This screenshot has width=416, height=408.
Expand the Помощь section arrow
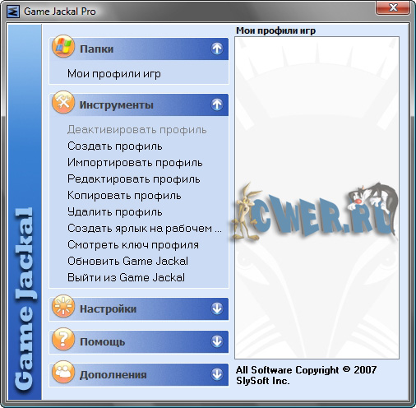click(x=217, y=341)
